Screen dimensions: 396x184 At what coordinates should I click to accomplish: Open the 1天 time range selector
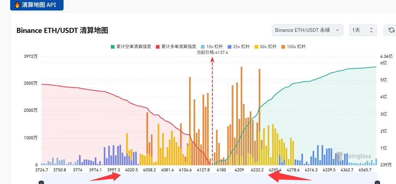click(x=363, y=30)
